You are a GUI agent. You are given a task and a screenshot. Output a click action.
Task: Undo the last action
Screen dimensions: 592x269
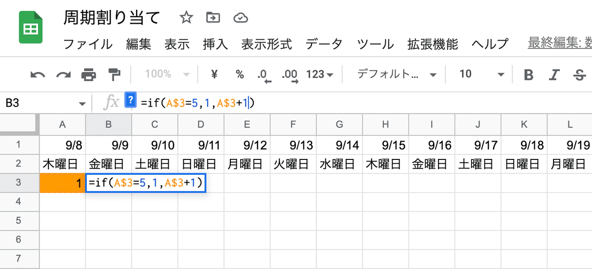click(38, 75)
